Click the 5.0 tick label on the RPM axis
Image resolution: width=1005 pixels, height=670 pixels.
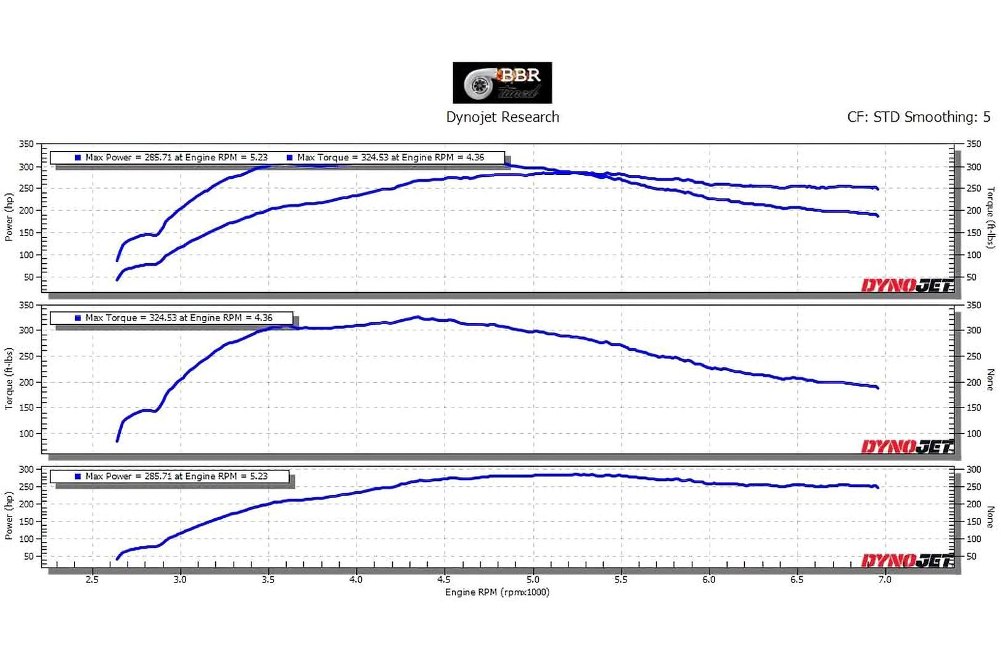pos(533,579)
